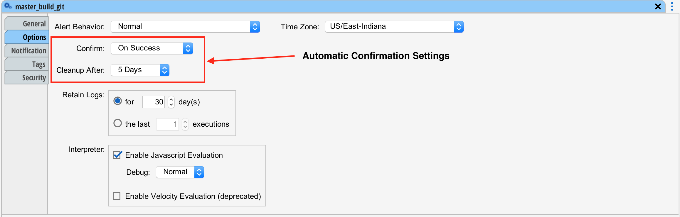Choose "the last" executions radio button
The image size is (680, 217).
[x=118, y=123]
